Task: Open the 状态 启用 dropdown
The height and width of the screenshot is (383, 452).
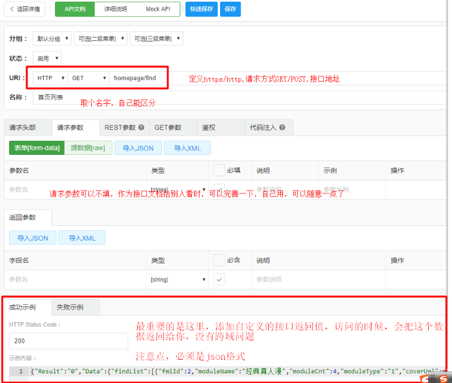Action: (x=47, y=58)
